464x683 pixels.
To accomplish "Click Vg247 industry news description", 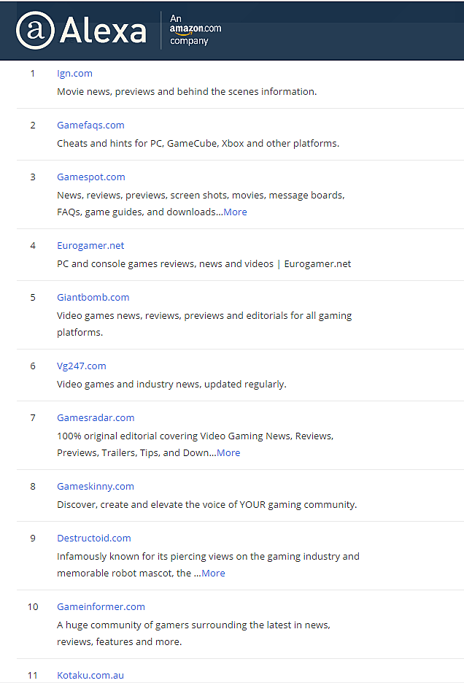I will tap(171, 385).
